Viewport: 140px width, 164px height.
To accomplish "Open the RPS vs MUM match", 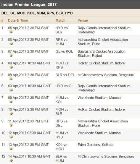I will 62,42.
